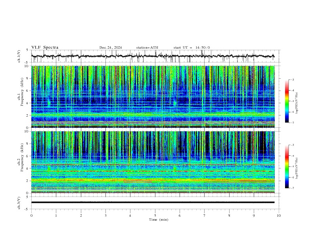Click time axis tick label '3'
This screenshot has width=314, height=242.
coord(105,216)
